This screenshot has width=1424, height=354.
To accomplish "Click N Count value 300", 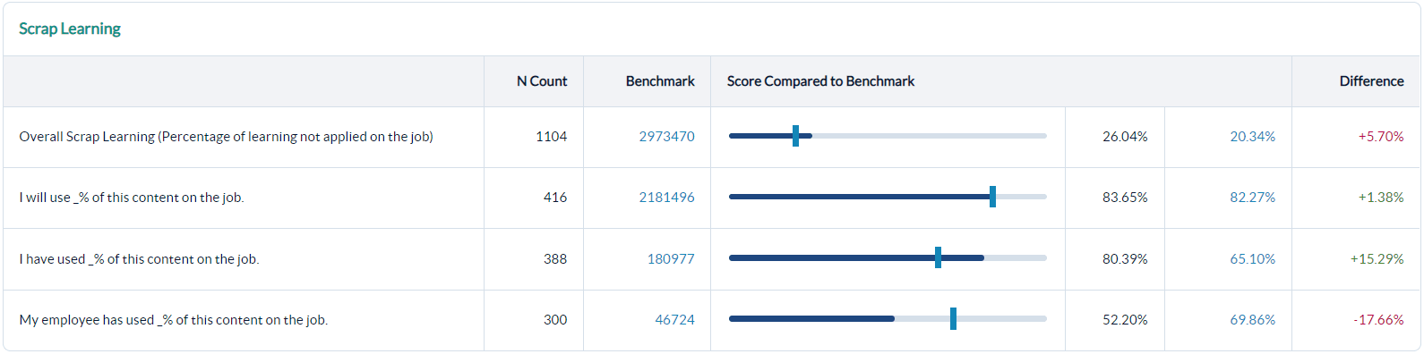I will tap(555, 320).
